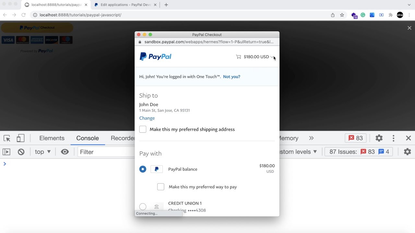Click the PayPal logo in checkout popup
Screen dimensions: 415x233
156,57
